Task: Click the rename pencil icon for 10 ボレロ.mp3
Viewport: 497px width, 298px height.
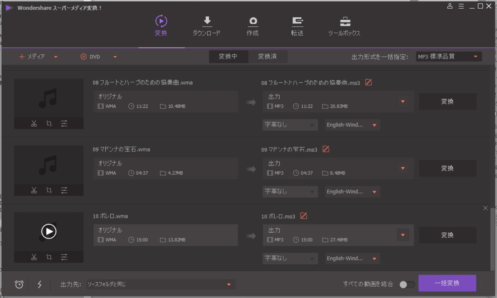Action: [304, 216]
